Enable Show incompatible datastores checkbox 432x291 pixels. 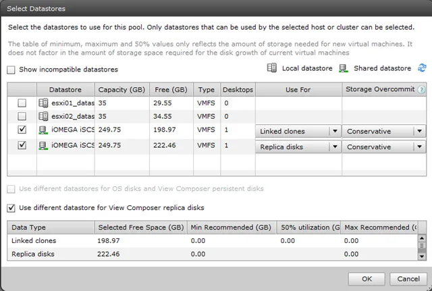(11, 70)
